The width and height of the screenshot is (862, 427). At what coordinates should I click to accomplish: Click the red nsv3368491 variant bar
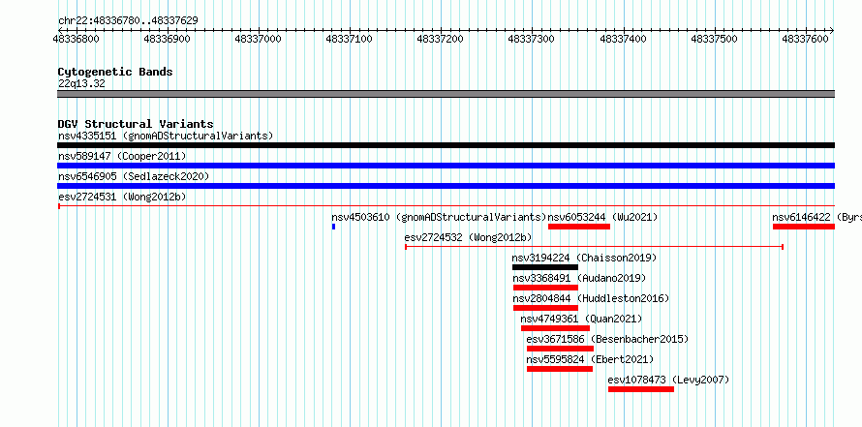545,288
